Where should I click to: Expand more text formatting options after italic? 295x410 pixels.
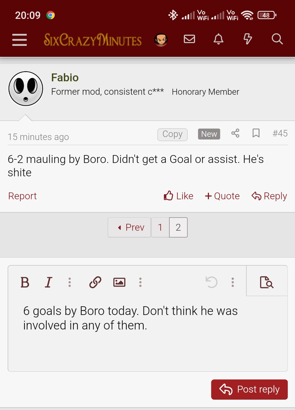70,282
